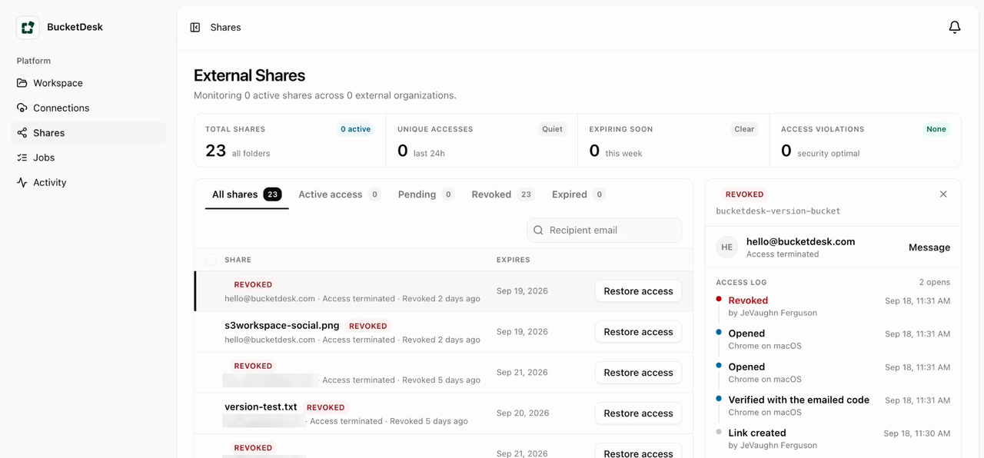Click the BucketDesk logo icon
This screenshot has height=458, width=984.
(28, 28)
